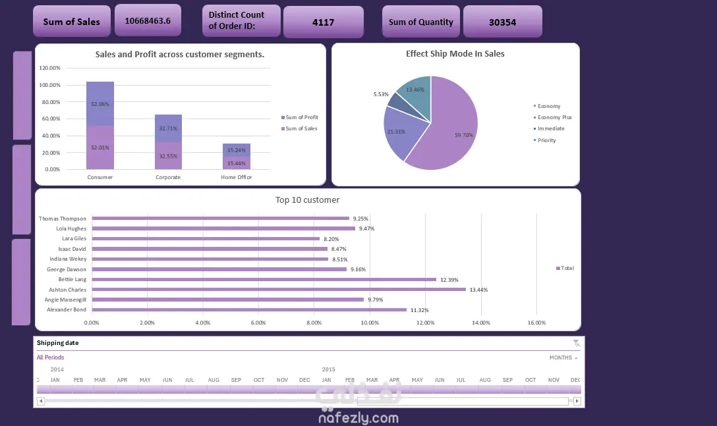Click the Home Office profit segment 15.24%
Screen dimensions: 717x426
[237, 150]
